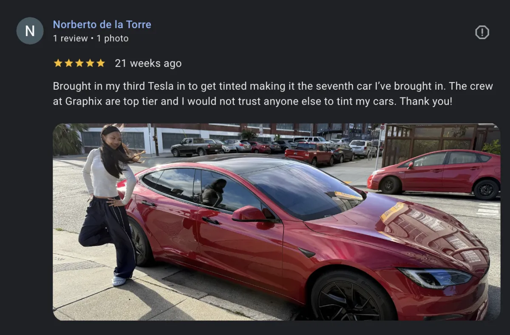510x335 pixels.
Task: Click the third yellow rating star
Action: point(79,63)
